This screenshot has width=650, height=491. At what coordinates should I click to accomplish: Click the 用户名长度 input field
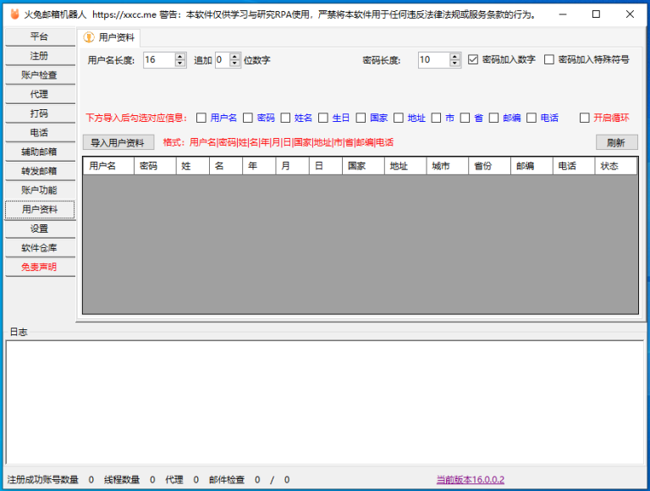tap(159, 60)
